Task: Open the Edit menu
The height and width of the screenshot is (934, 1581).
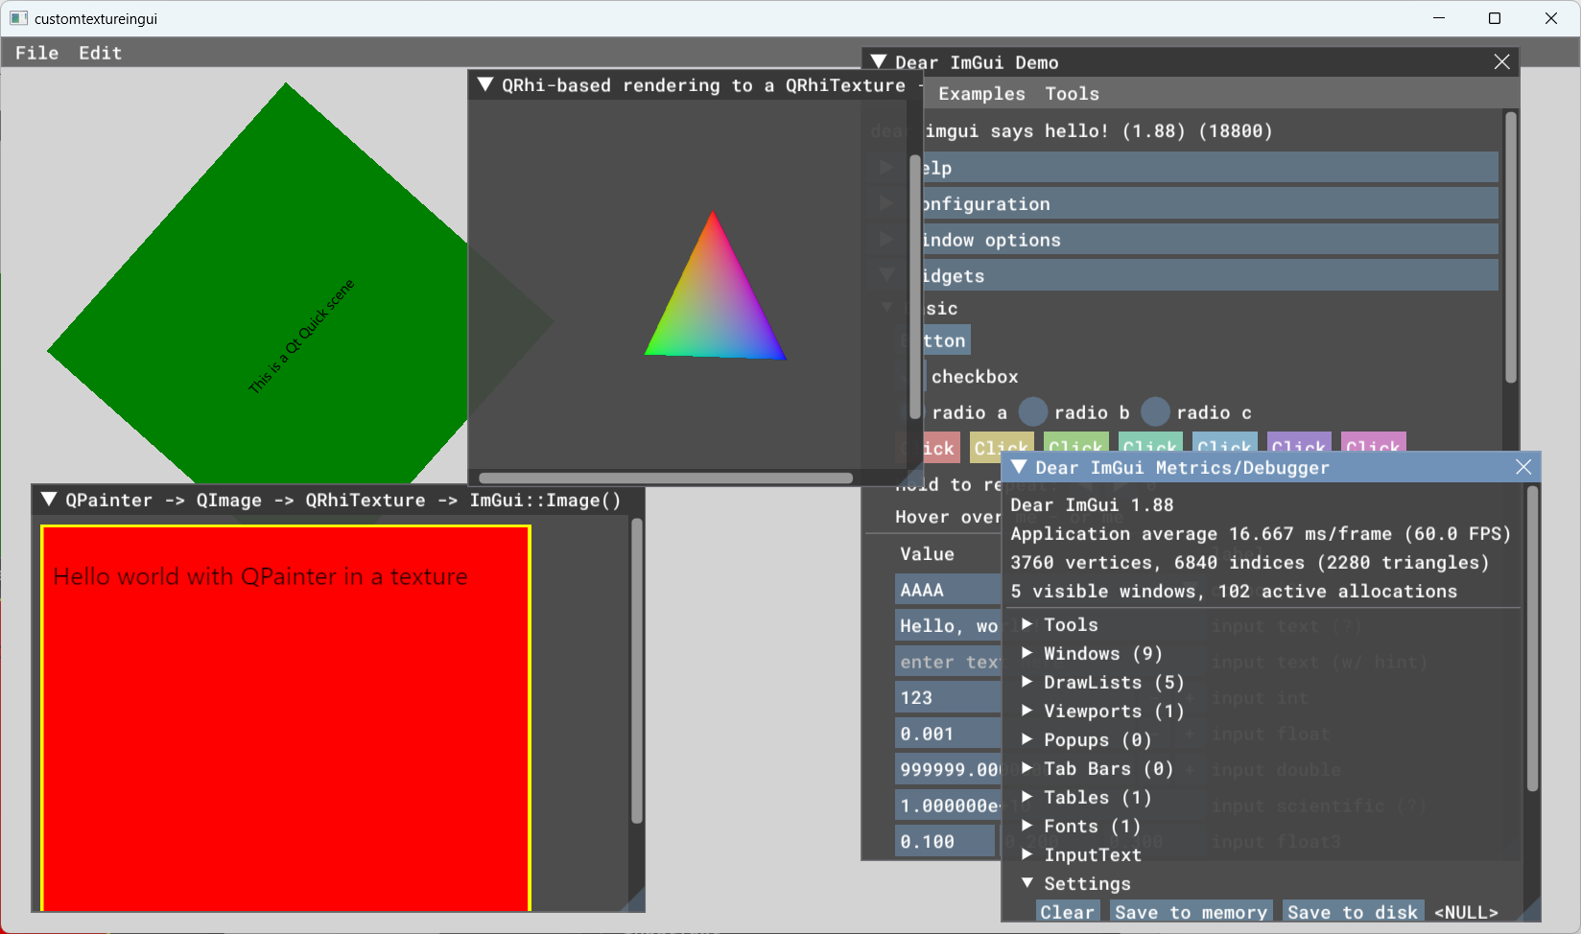Action: pos(100,53)
